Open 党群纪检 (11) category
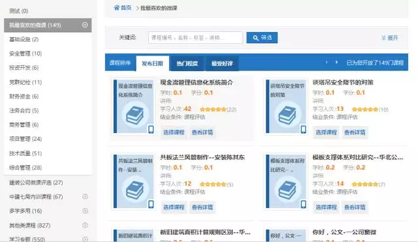 (x=25, y=82)
